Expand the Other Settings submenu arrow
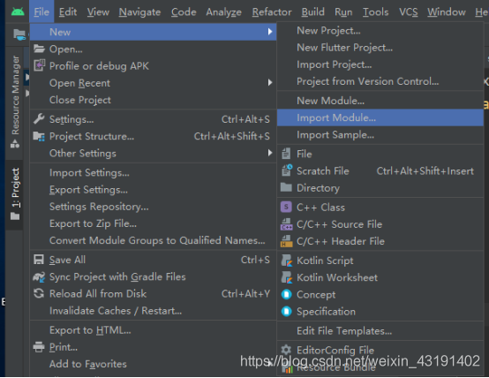This screenshot has height=378, width=489. coord(270,153)
